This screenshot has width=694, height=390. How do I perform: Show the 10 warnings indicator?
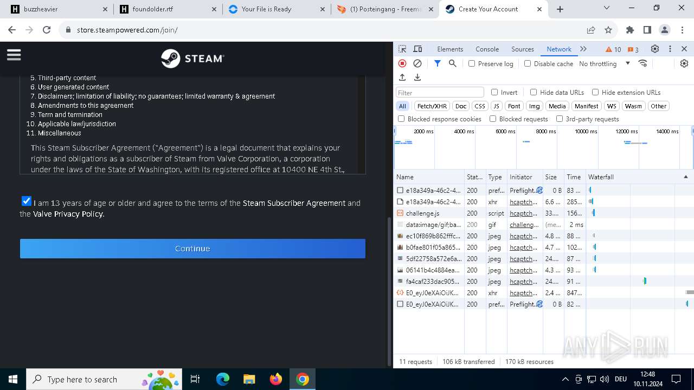point(613,49)
